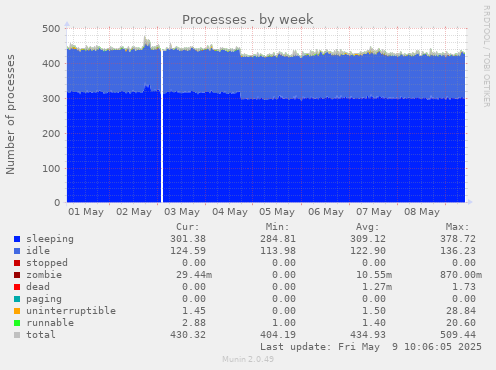Click the idle maximum value 136.23
Viewport: 496px width, 370px height.
point(458,251)
